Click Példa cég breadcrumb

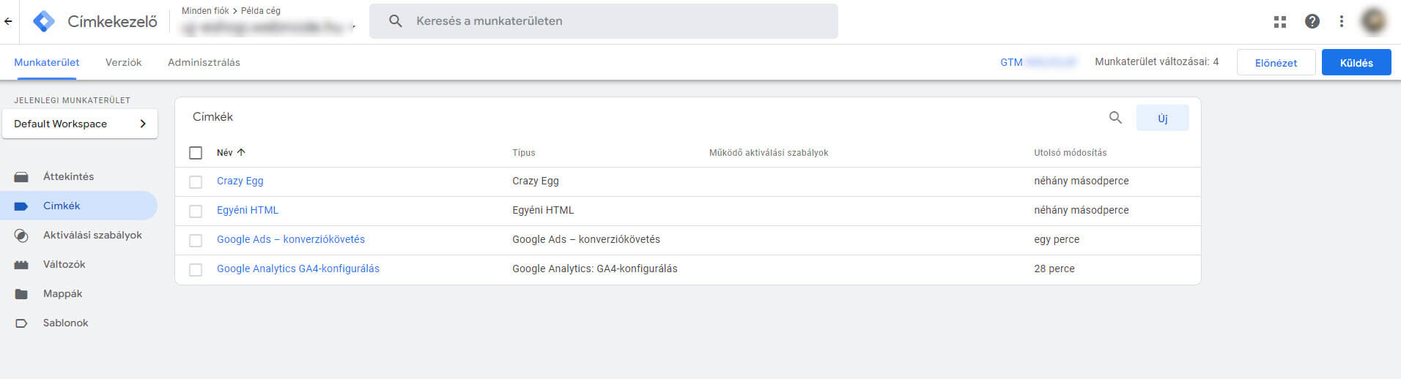point(261,11)
